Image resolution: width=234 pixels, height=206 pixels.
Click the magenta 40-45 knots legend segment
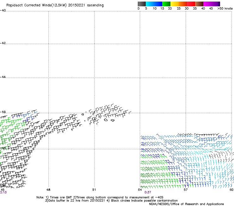coord(207,4)
